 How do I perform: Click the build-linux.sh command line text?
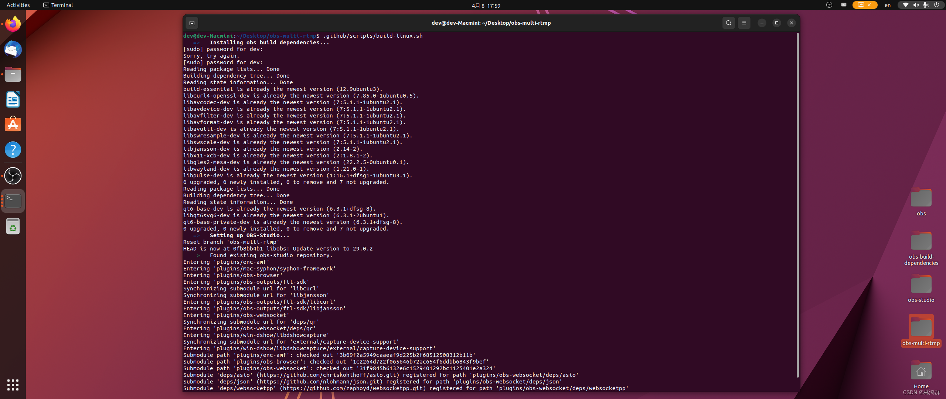(x=372, y=36)
